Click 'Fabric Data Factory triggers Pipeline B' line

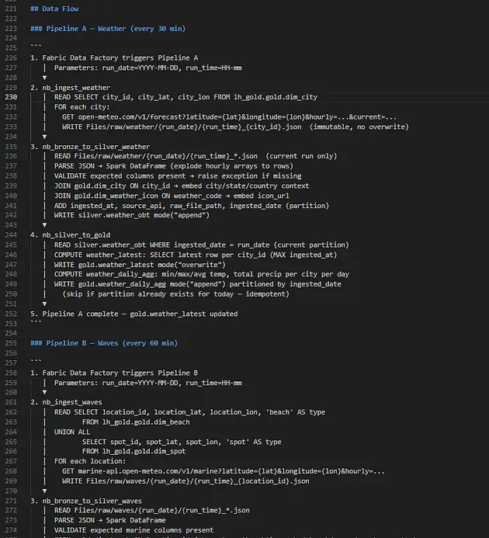coord(114,373)
